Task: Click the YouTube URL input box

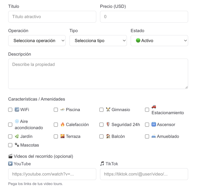Action: pyautogui.click(x=51, y=174)
